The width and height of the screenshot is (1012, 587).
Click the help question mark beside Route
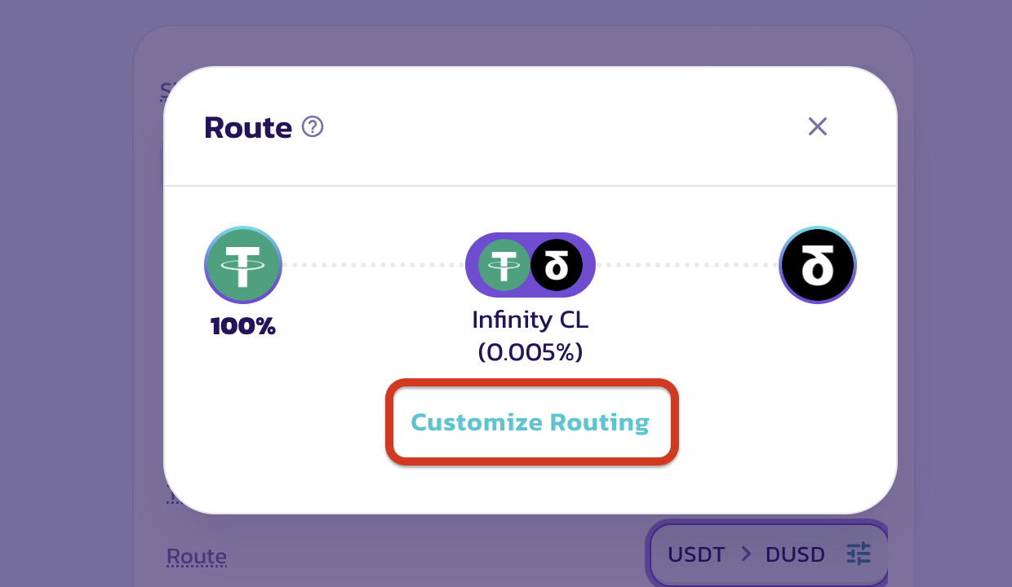313,127
